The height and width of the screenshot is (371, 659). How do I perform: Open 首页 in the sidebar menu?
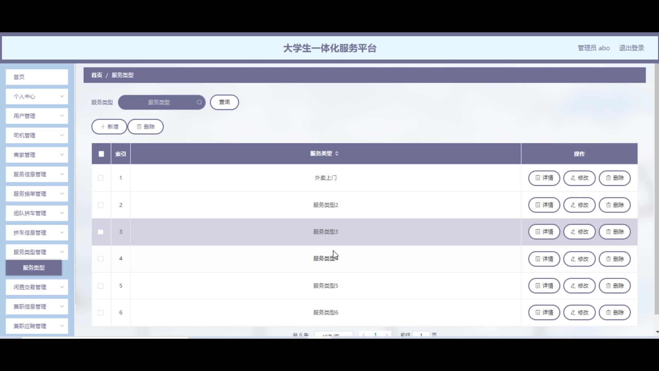coord(37,77)
